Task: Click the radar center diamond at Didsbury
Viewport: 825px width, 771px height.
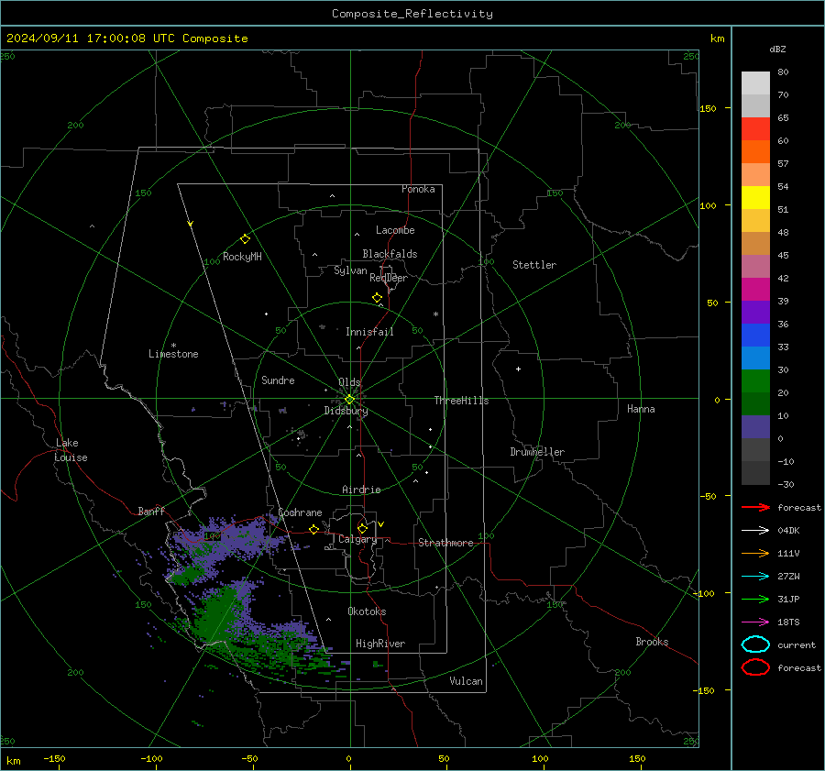Action: (349, 400)
